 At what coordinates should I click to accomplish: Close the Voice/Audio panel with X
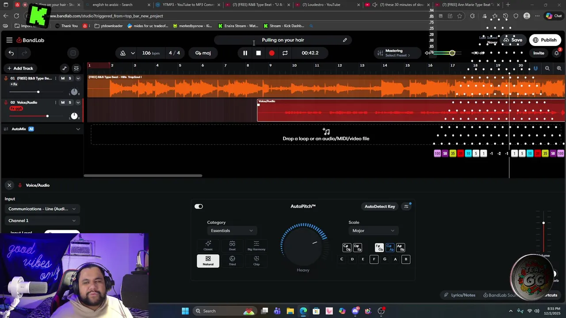click(9, 185)
